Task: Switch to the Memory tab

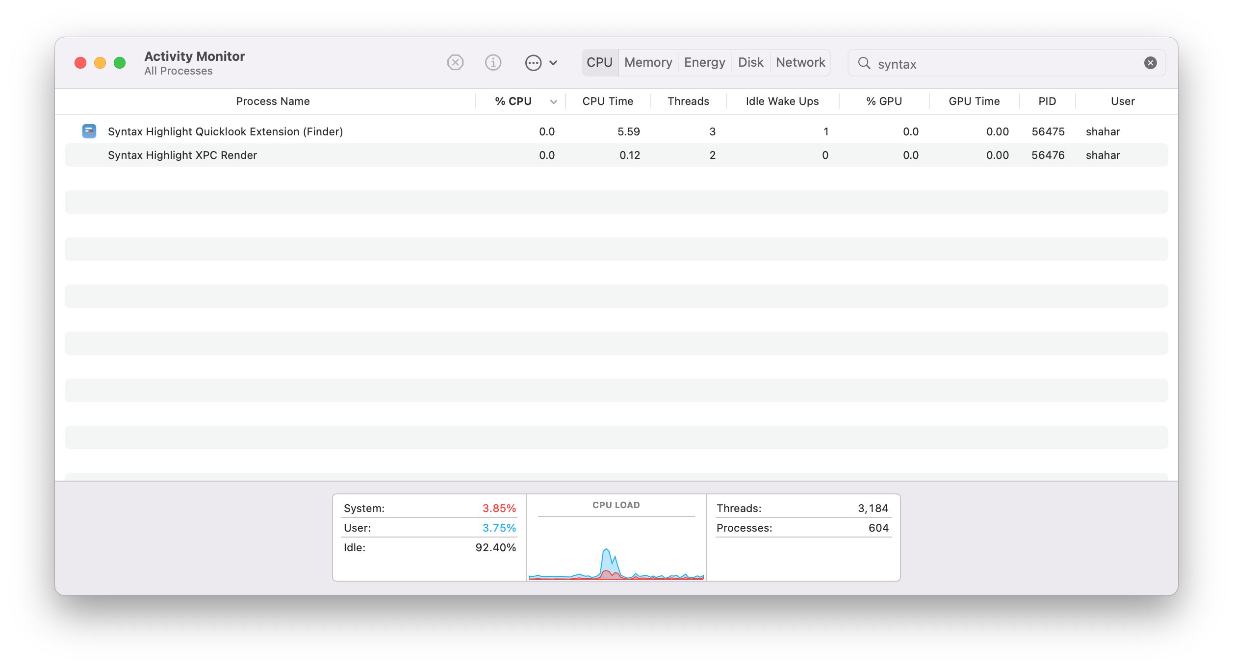Action: (x=648, y=62)
